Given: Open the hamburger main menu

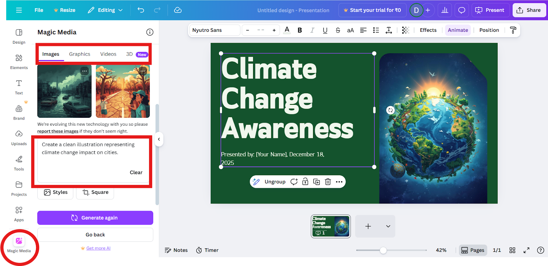Looking at the screenshot, I should 19,10.
